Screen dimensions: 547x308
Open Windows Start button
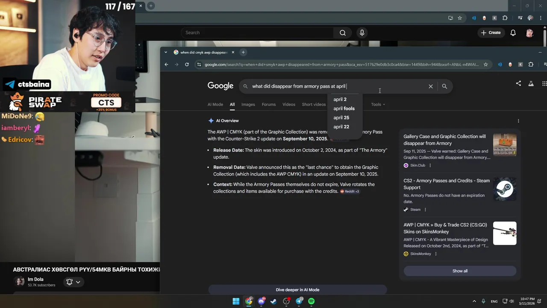pyautogui.click(x=236, y=301)
